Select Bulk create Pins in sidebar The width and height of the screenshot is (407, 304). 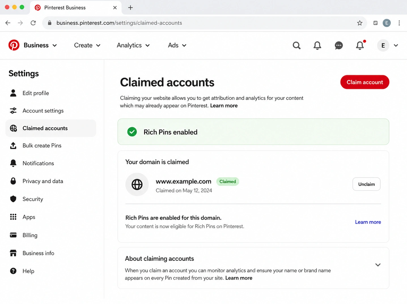coord(51,145)
